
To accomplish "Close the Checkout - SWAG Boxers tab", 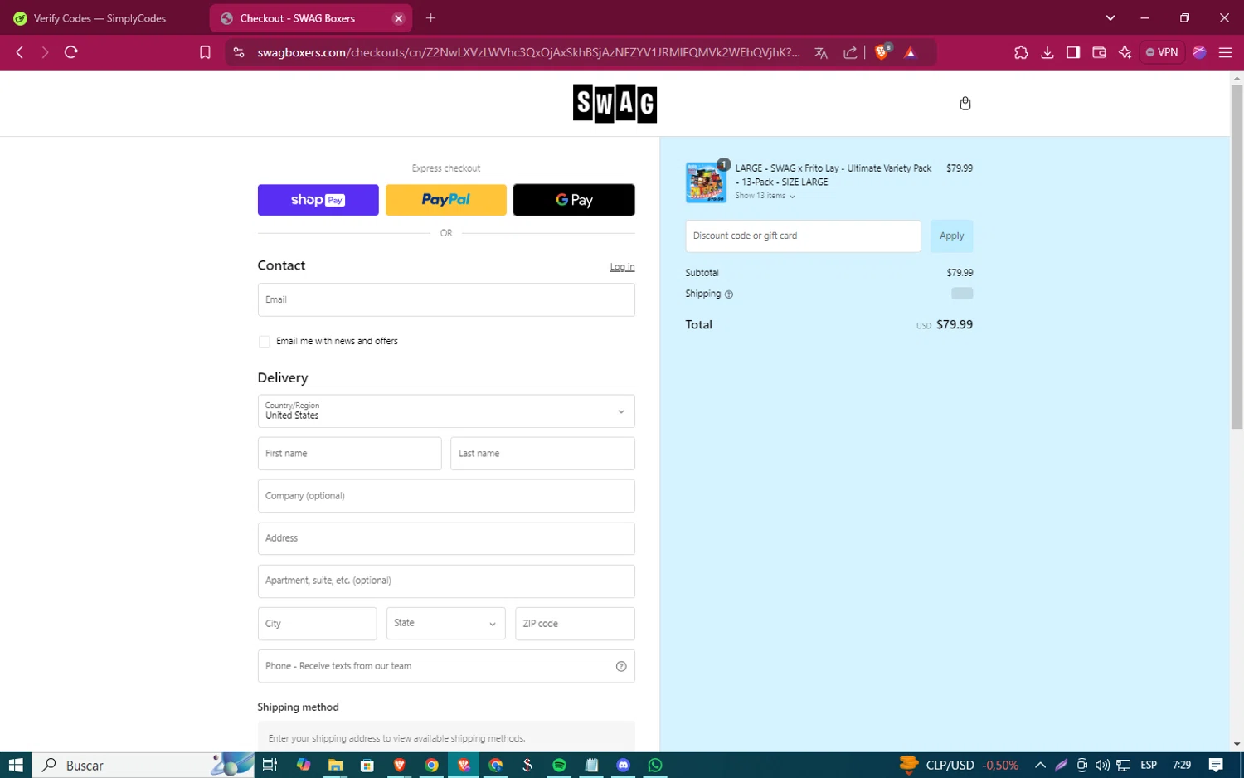I will point(398,18).
